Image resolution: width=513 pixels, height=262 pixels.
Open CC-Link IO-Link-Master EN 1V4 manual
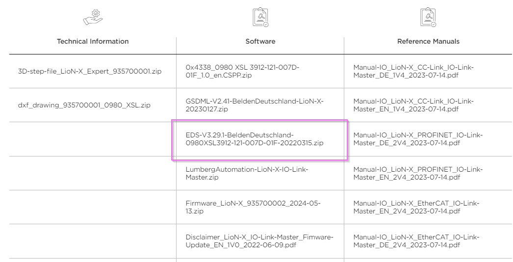pyautogui.click(x=413, y=105)
